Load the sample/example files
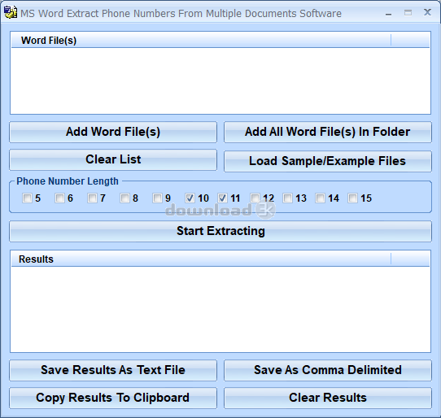Image resolution: width=441 pixels, height=418 pixels. pos(328,161)
